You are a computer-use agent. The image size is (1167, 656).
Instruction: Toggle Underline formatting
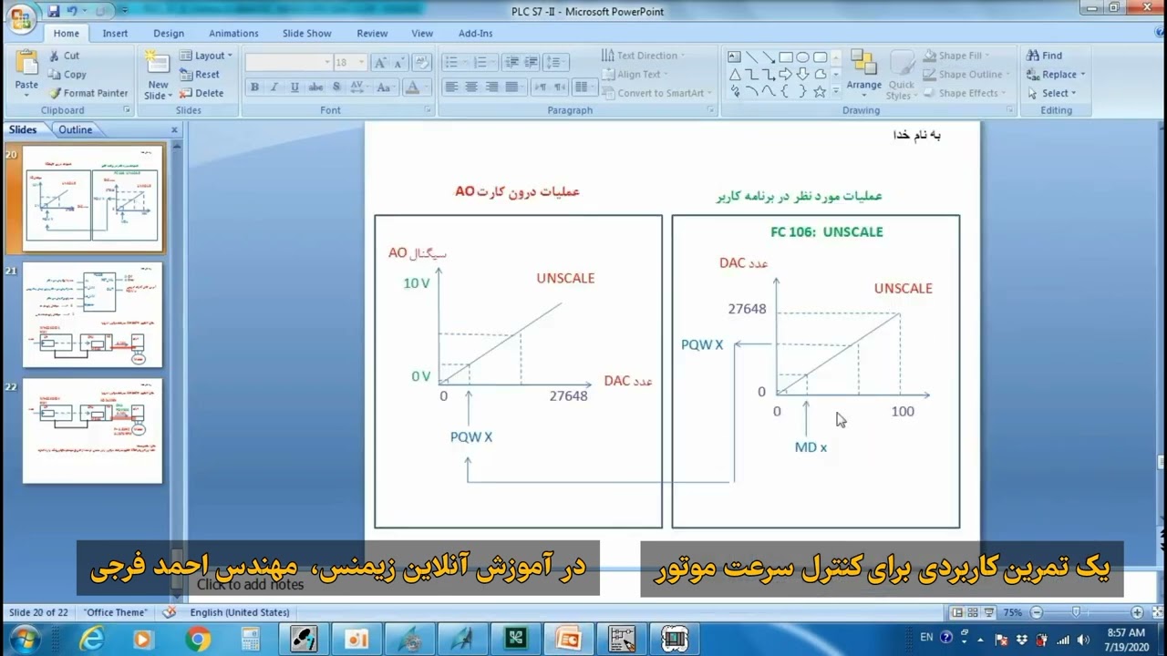tap(294, 87)
